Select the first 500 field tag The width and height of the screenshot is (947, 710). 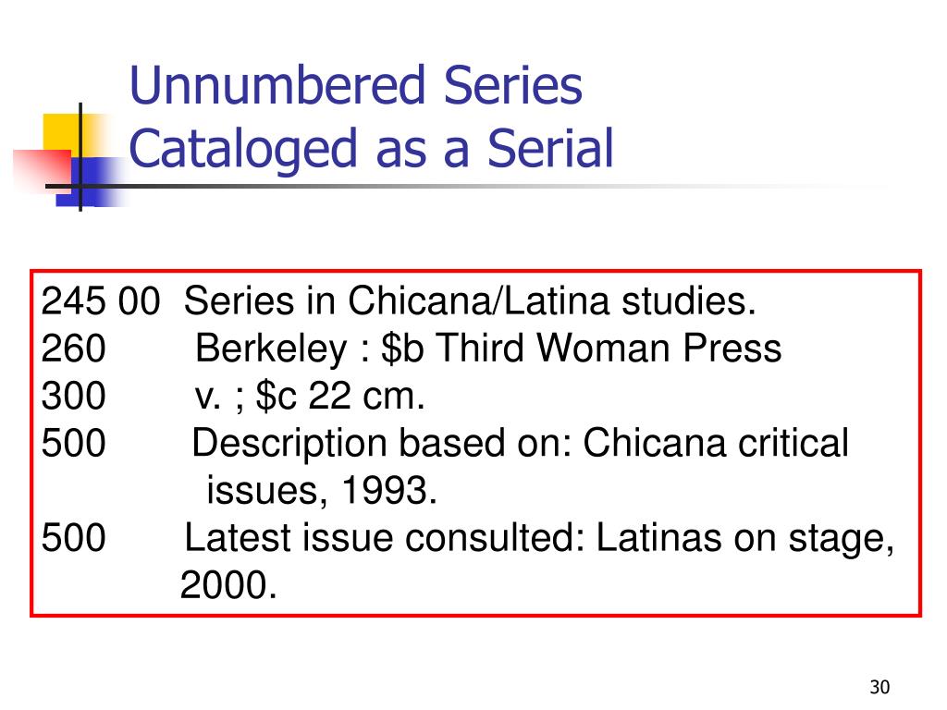coord(74,443)
